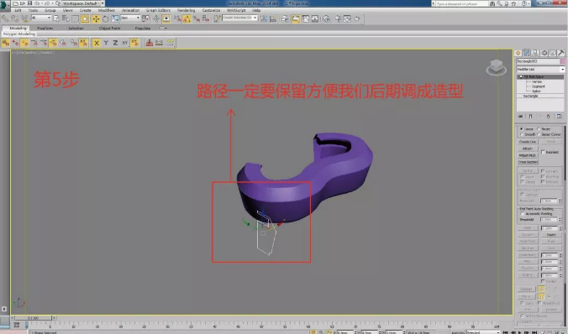Switch to the Create panel icon
Viewport: 568px width, 334px height.
(x=518, y=53)
